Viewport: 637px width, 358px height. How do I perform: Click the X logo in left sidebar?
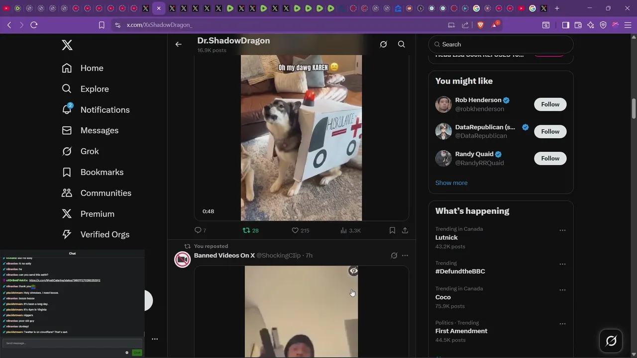tap(67, 45)
